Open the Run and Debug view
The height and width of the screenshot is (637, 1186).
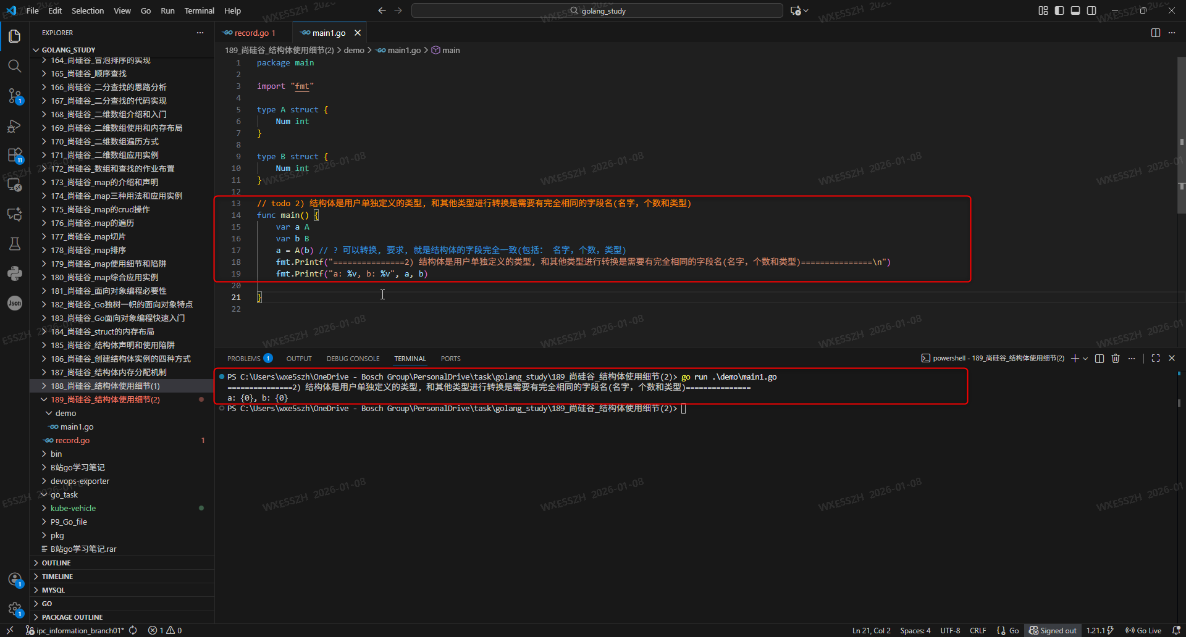coord(15,126)
